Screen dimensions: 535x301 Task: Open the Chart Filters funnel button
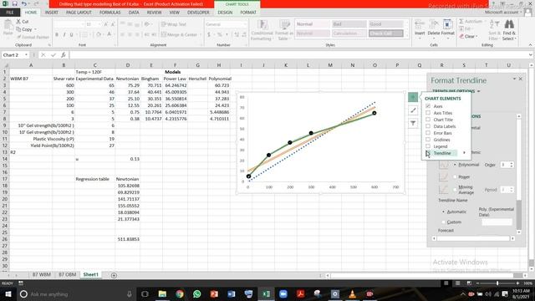pyautogui.click(x=413, y=123)
